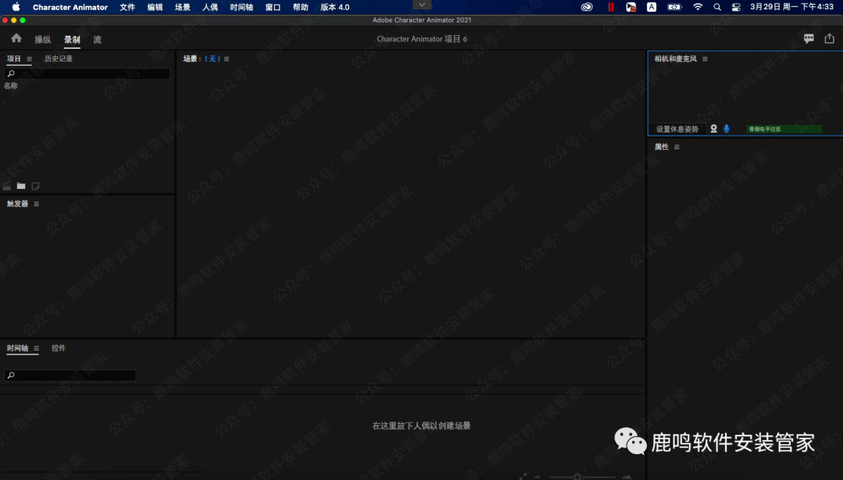Click the green audio level meter
843x480 pixels.
pyautogui.click(x=784, y=129)
